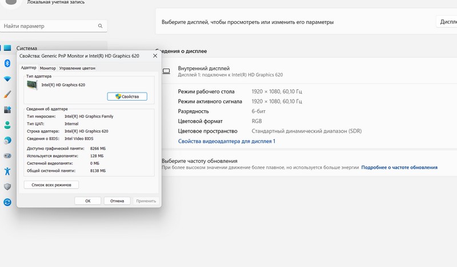Viewport: 457px width, 267px height.
Task: Switch to the Управление цветом tab
Action: [77, 68]
